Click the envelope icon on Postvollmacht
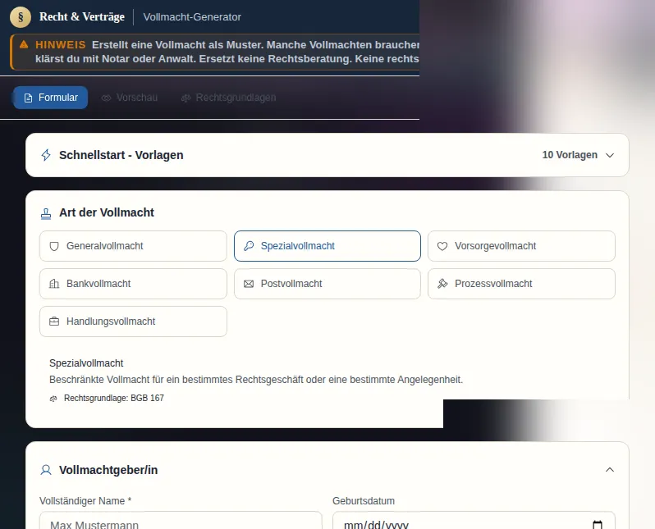This screenshot has width=655, height=529. point(249,284)
